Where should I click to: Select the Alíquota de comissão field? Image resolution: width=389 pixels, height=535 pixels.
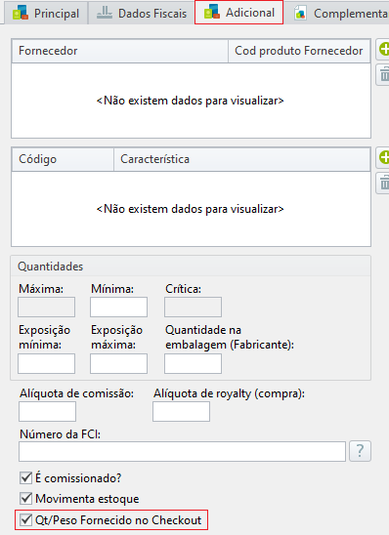point(47,411)
